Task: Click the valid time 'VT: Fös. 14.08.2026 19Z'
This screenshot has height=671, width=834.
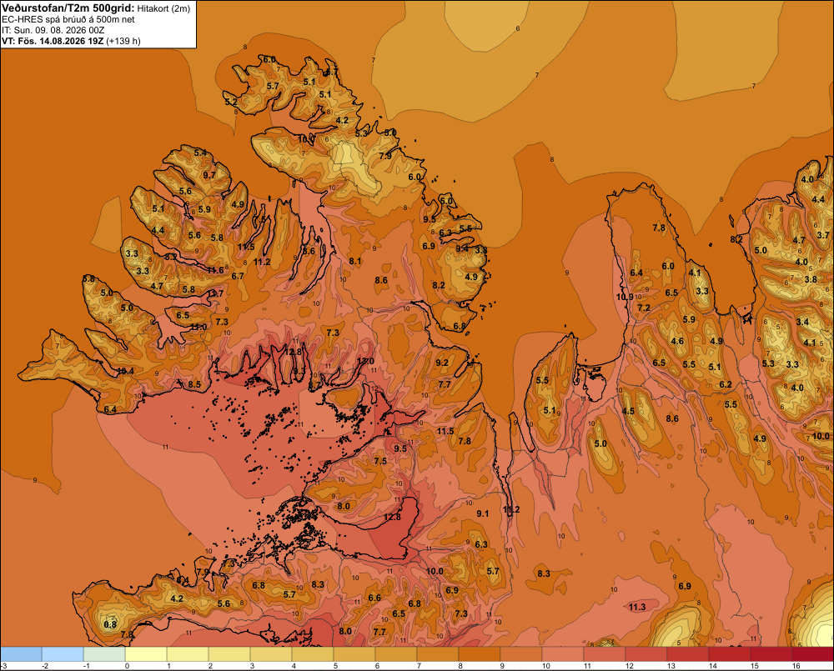Action: [53, 41]
